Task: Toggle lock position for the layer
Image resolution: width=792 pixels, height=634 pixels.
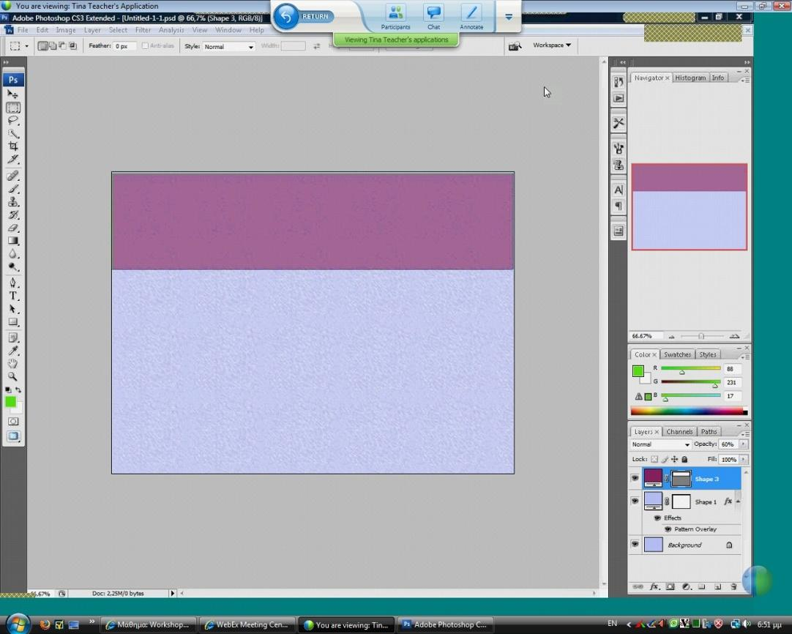Action: coord(674,459)
